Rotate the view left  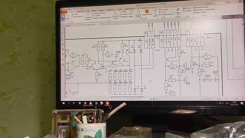pyautogui.click(x=126, y=14)
